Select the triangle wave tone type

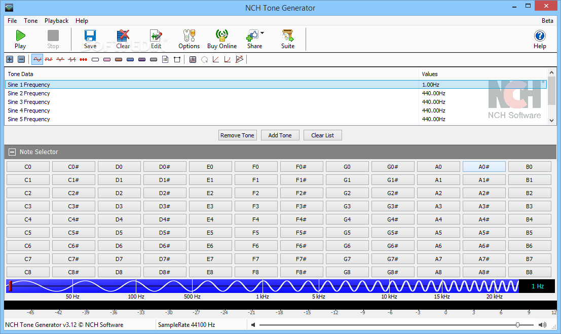(60, 59)
